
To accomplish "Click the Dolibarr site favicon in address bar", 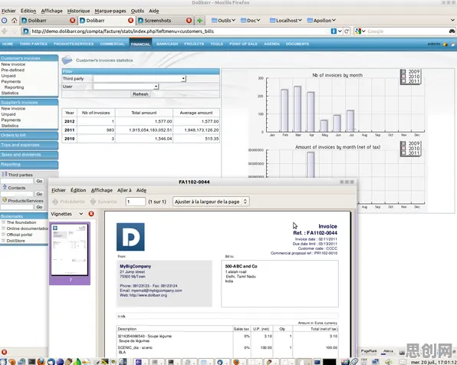I will pyautogui.click(x=26, y=31).
